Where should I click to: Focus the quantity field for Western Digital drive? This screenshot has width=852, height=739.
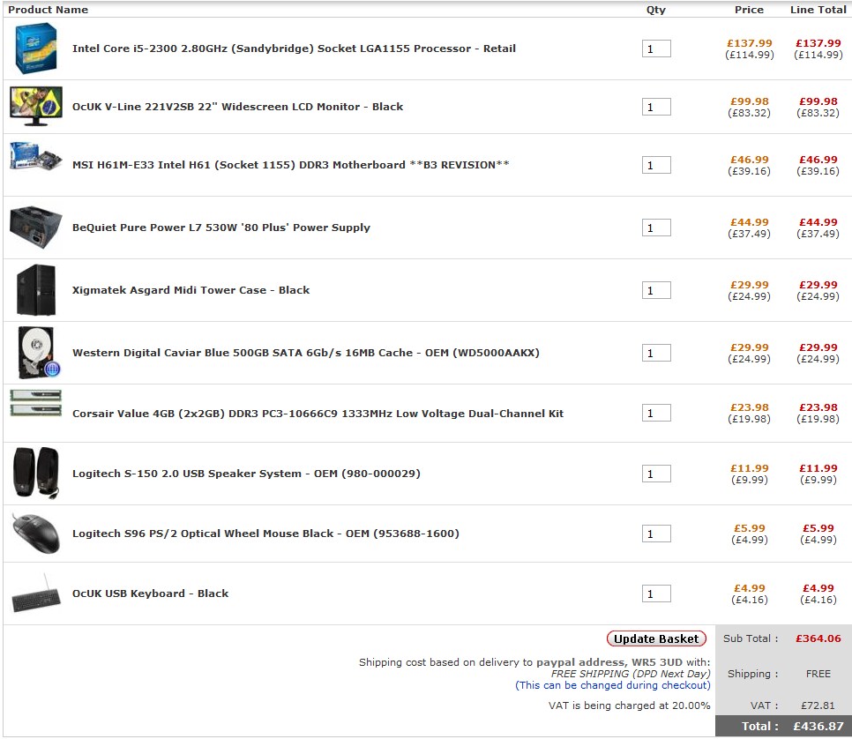pyautogui.click(x=656, y=354)
